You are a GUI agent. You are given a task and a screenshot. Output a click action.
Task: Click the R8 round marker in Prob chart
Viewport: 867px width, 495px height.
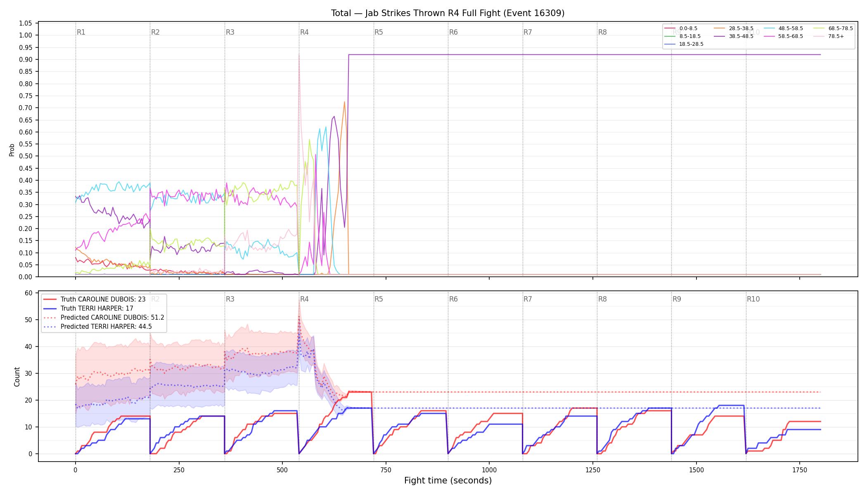(x=602, y=32)
